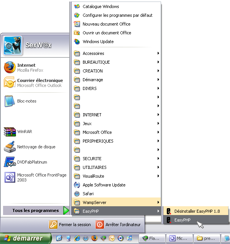Click Arrêter l'ordinateur
Viewport: 230px width, 244px height.
click(x=118, y=225)
